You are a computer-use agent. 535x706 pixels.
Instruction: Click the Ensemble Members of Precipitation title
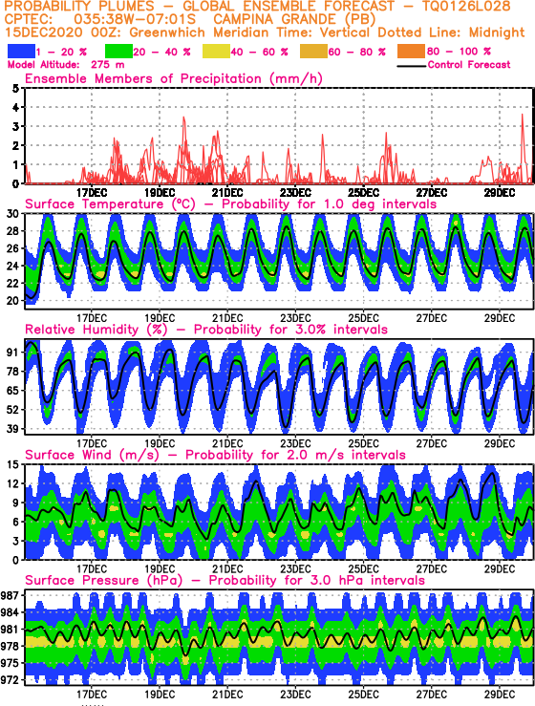(x=174, y=78)
